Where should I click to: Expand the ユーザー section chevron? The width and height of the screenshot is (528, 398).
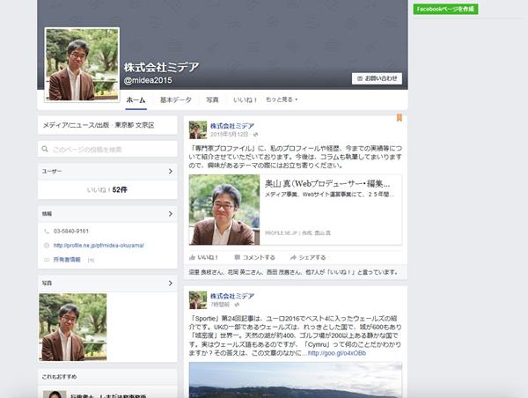[171, 171]
